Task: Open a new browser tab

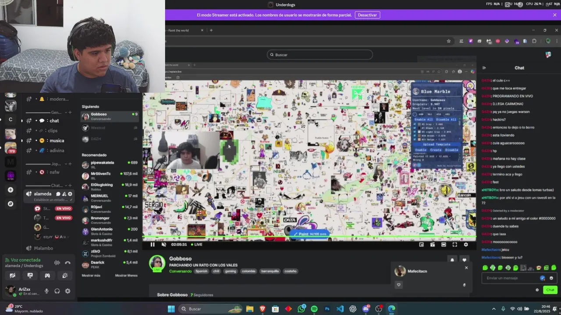Action: point(211,30)
